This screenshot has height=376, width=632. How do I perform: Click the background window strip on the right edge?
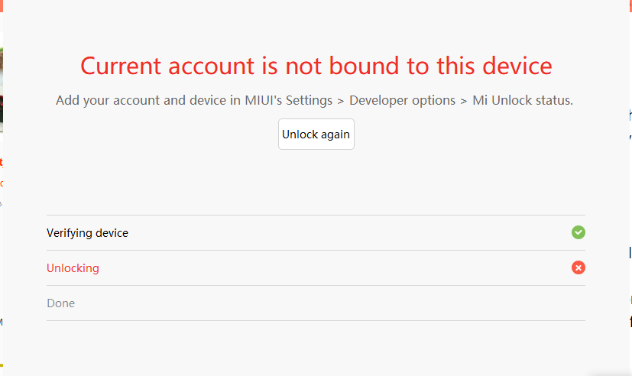[629, 191]
